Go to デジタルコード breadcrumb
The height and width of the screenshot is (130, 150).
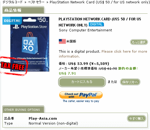click(12, 2)
